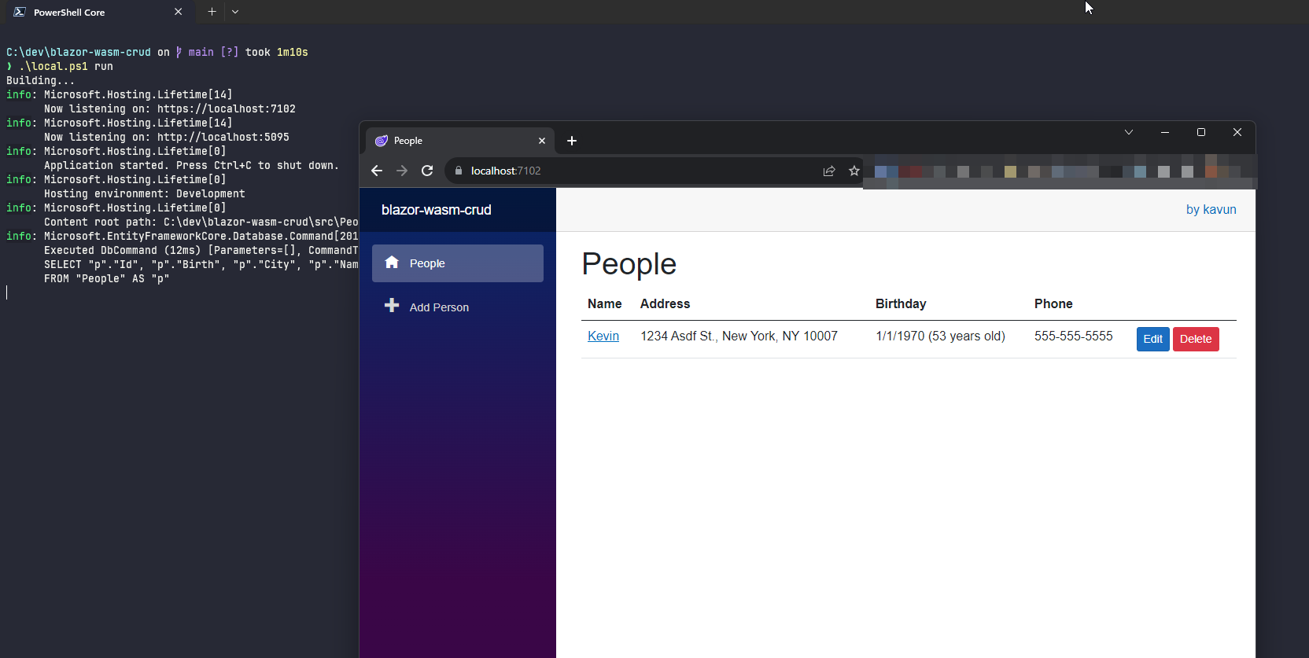Viewport: 1309px width, 658px height.
Task: Share this page icon in address bar
Action: pos(829,171)
